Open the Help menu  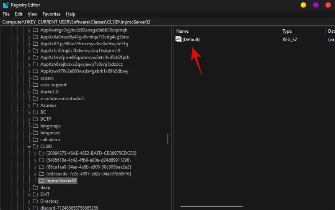click(70, 14)
